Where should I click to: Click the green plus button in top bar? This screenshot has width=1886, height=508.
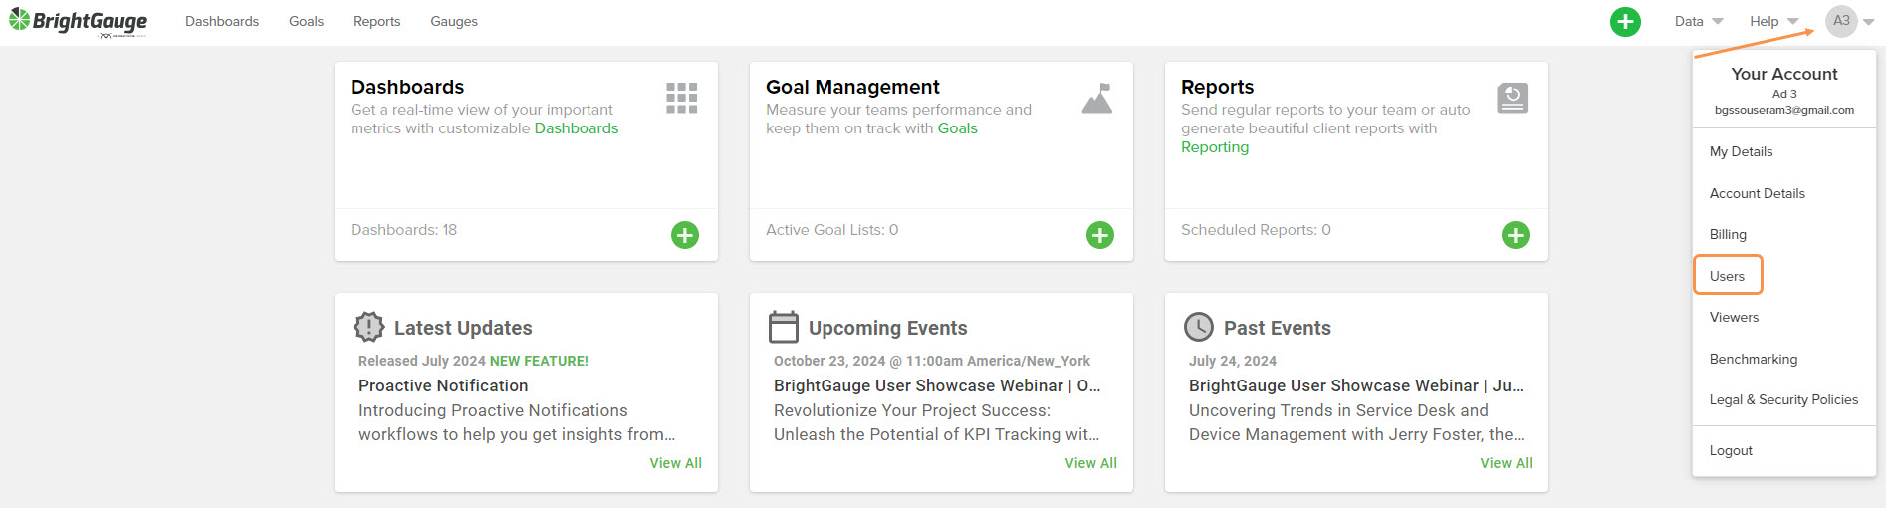click(1625, 21)
